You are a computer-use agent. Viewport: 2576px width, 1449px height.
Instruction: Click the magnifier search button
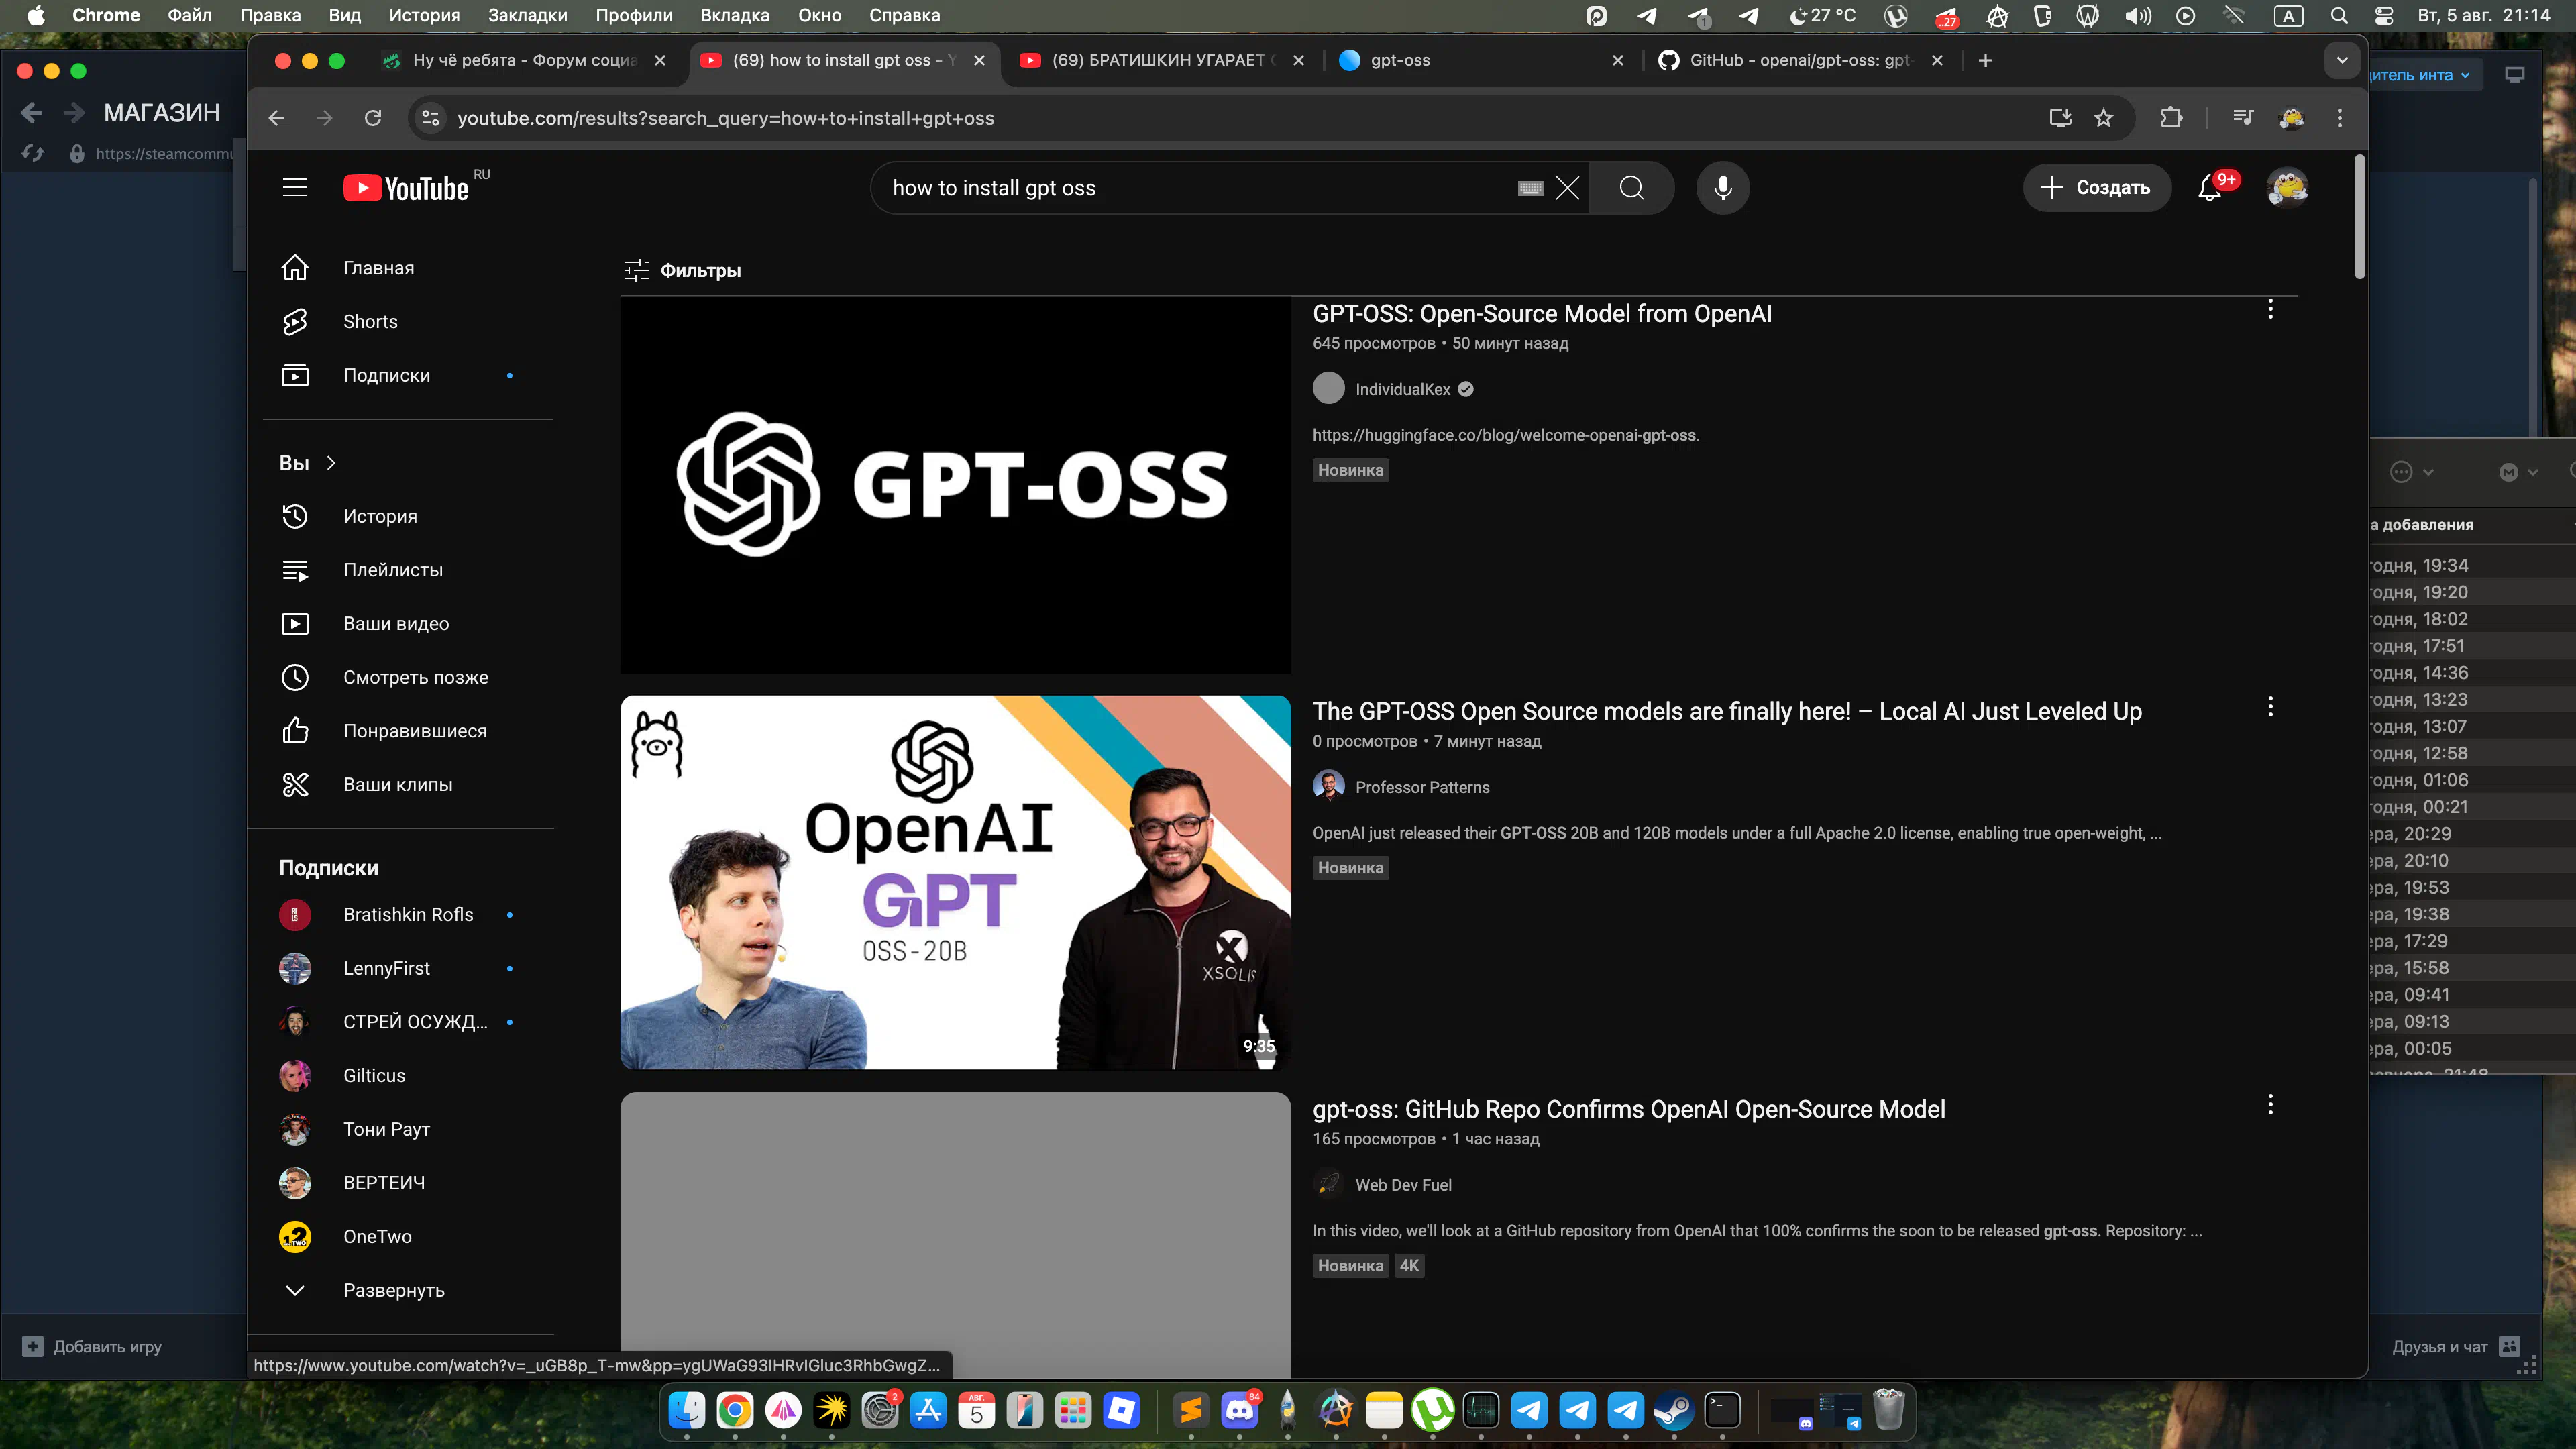1631,188
